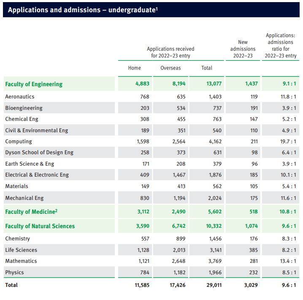Click grand total new admissions 3,029
This screenshot has height=300, width=303.
[x=251, y=285]
